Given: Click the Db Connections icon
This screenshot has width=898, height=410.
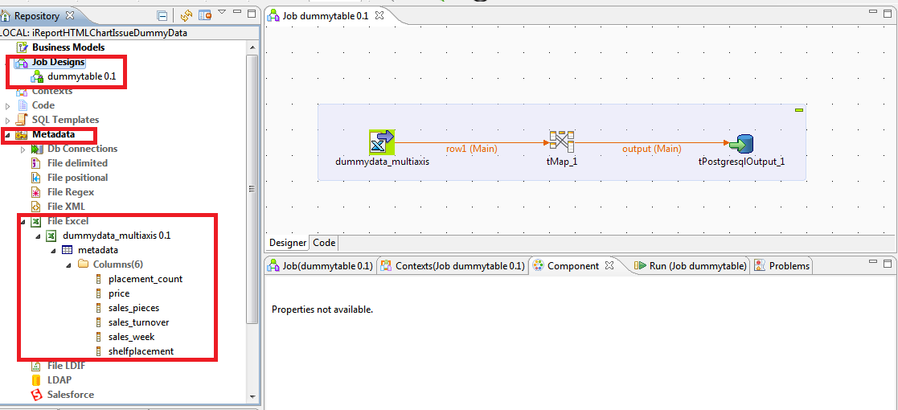Looking at the screenshot, I should [37, 149].
